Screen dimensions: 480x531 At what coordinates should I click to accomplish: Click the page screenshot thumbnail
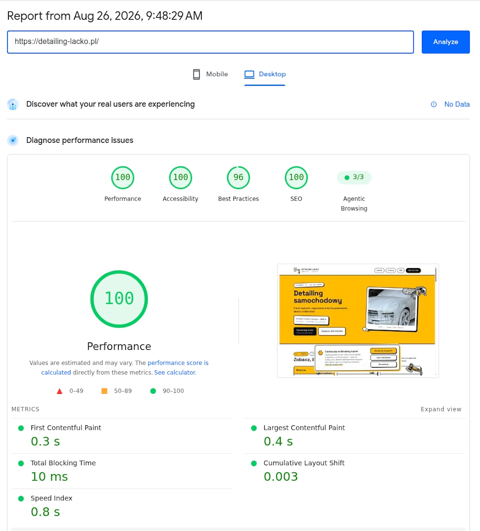tap(358, 321)
